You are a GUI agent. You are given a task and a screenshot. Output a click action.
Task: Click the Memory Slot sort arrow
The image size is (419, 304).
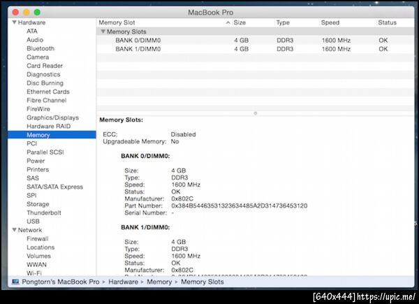click(x=228, y=23)
